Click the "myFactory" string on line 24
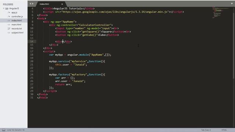 [79, 74]
